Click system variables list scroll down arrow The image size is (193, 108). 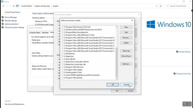pos(136,78)
